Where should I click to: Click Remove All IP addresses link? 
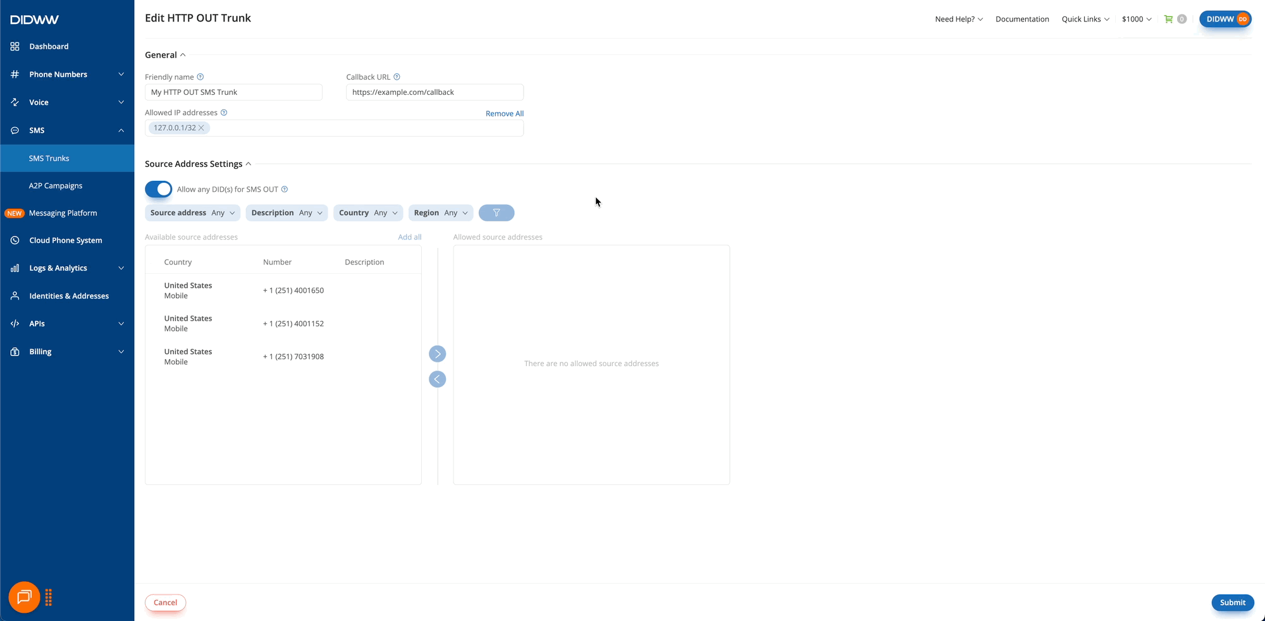pos(504,113)
